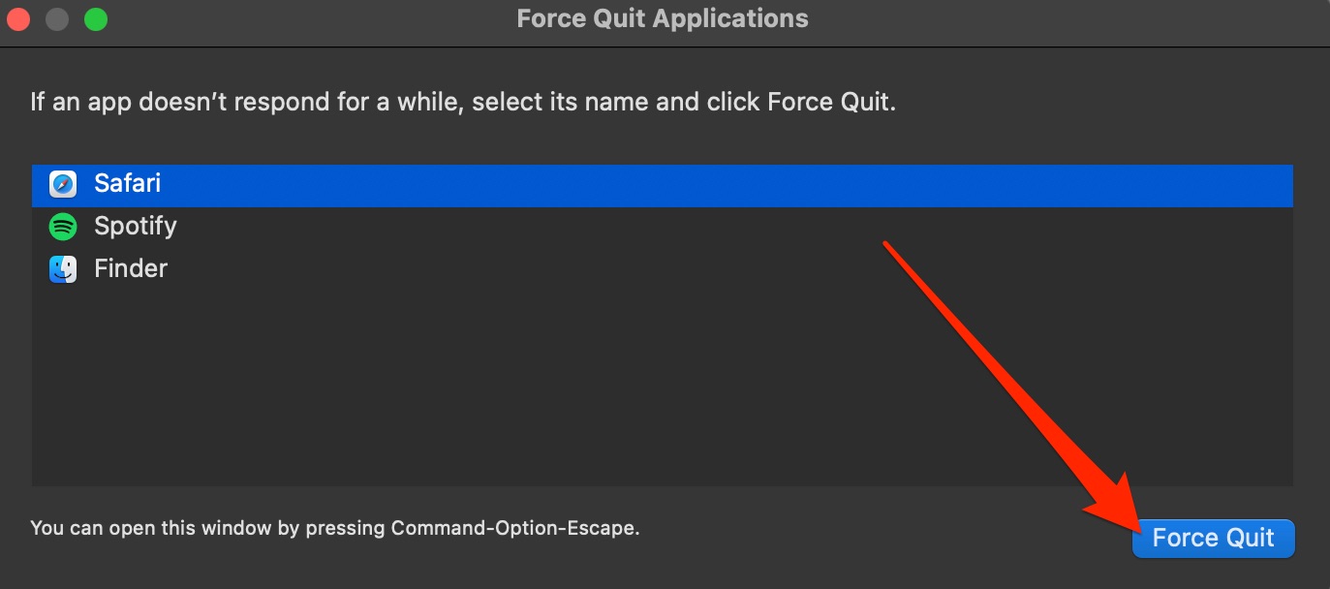
Task: Click the green zoom window button
Action: [96, 18]
